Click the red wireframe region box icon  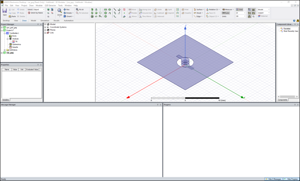(124, 10)
